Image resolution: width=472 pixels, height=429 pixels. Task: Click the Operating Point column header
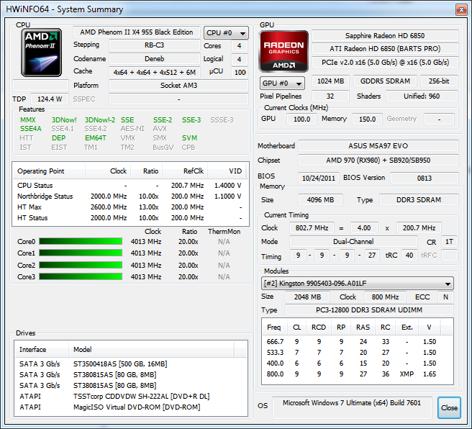[x=49, y=171]
